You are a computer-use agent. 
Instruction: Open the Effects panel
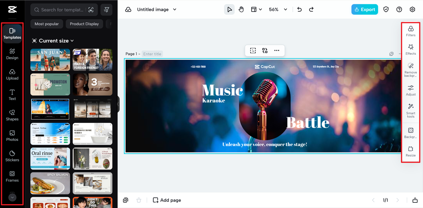coord(411,50)
